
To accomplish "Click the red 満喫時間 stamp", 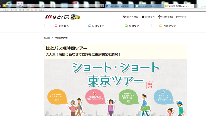I will point(150,85).
